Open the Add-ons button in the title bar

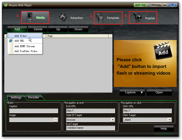(140, 5)
